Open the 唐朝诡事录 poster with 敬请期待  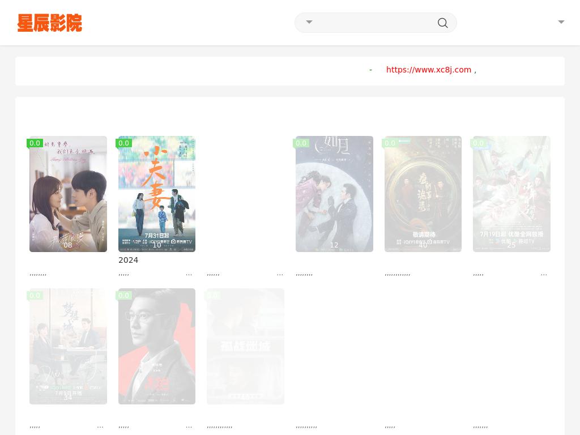point(423,194)
